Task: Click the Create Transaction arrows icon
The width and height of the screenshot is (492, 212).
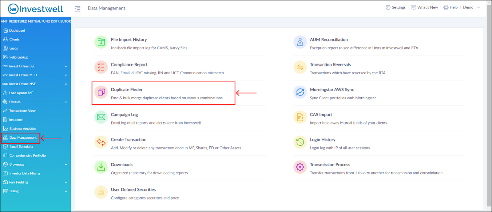Action: (x=101, y=142)
